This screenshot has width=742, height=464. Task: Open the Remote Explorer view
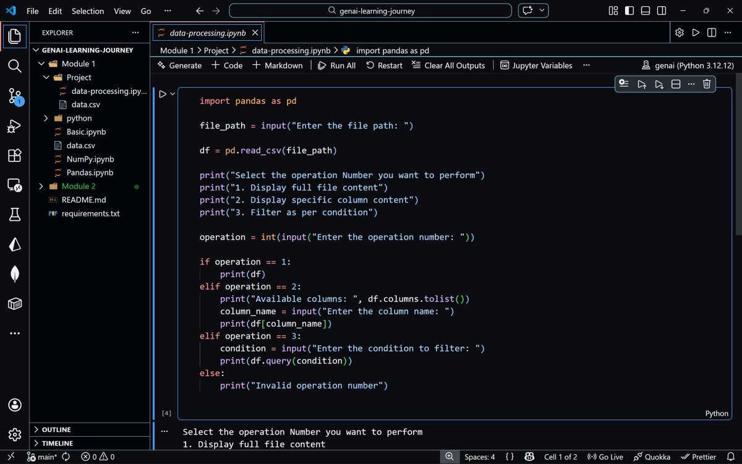15,185
